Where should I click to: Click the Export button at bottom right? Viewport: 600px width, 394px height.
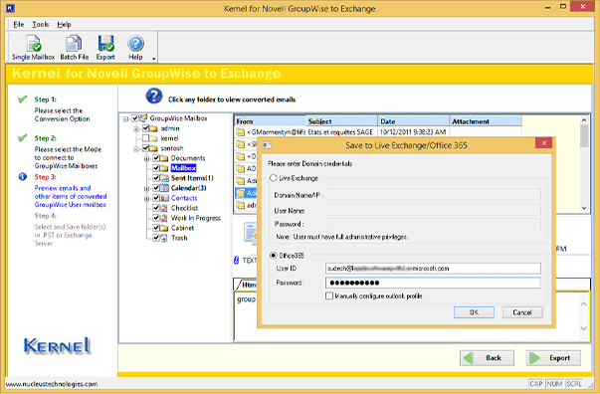click(x=553, y=358)
